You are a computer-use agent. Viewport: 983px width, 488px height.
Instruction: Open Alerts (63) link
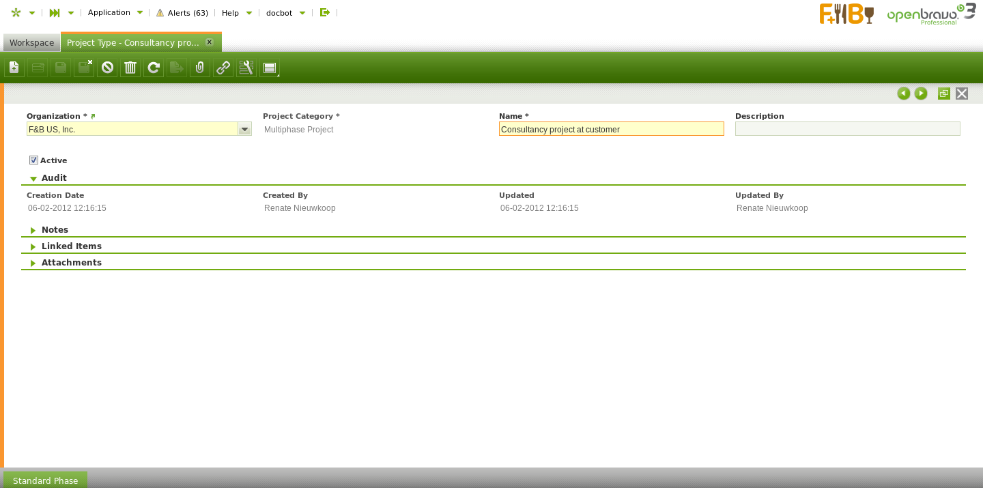click(x=182, y=13)
